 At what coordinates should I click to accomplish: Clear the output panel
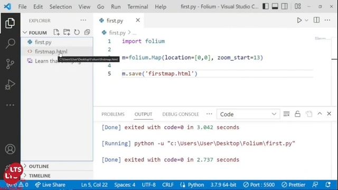coord(286,114)
